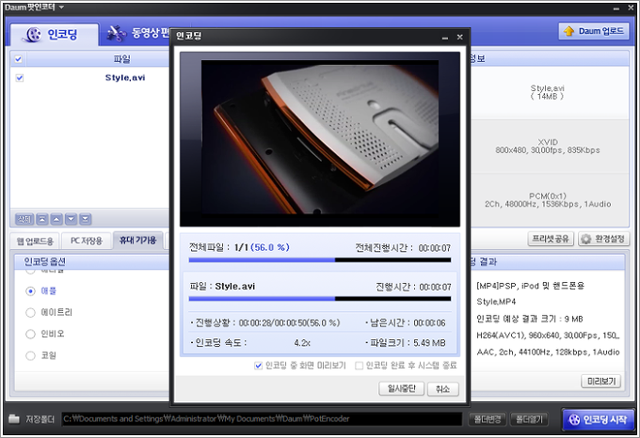This screenshot has width=640, height=438.
Task: Open the Daum 팟인코더 title dropdown arrow
Action: [61, 7]
